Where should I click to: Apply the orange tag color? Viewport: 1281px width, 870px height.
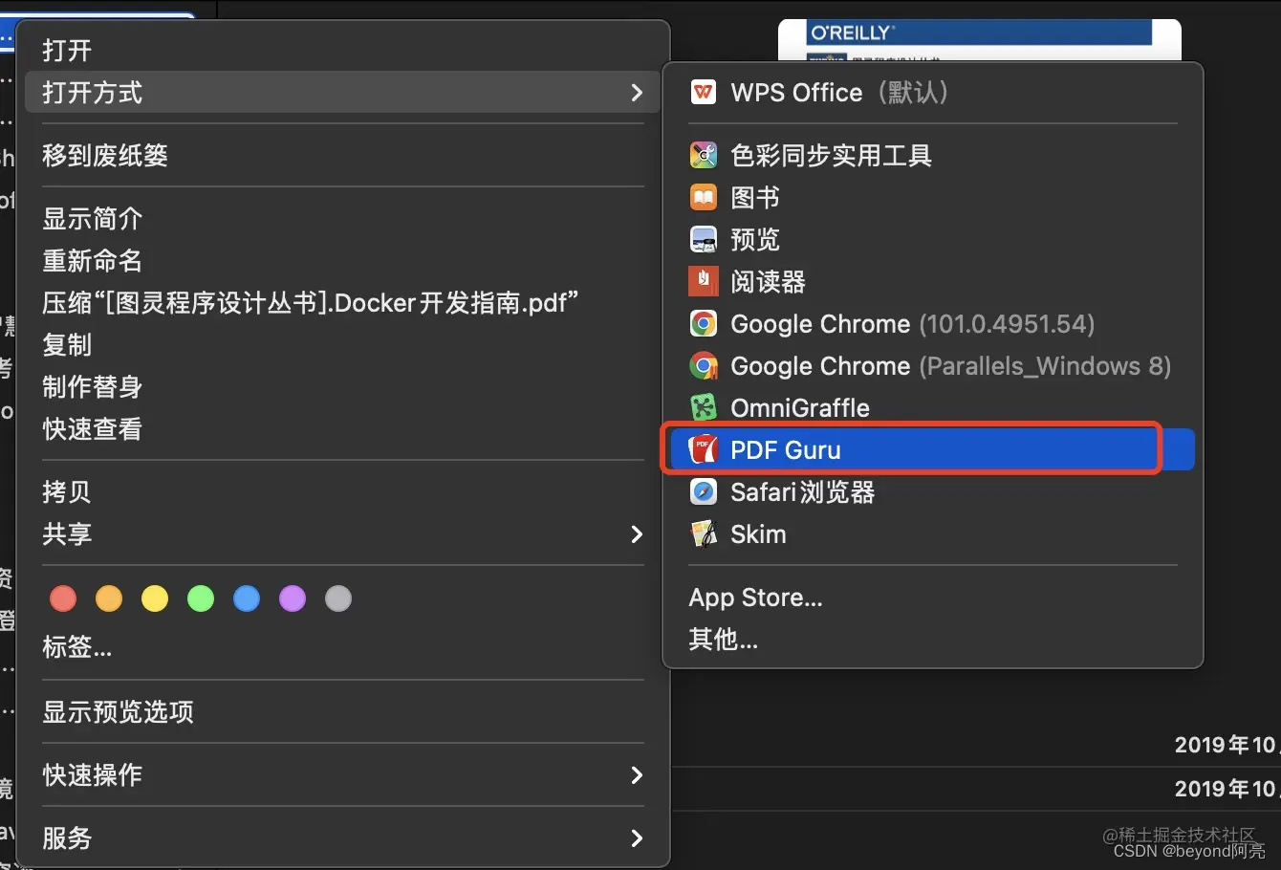click(x=109, y=598)
